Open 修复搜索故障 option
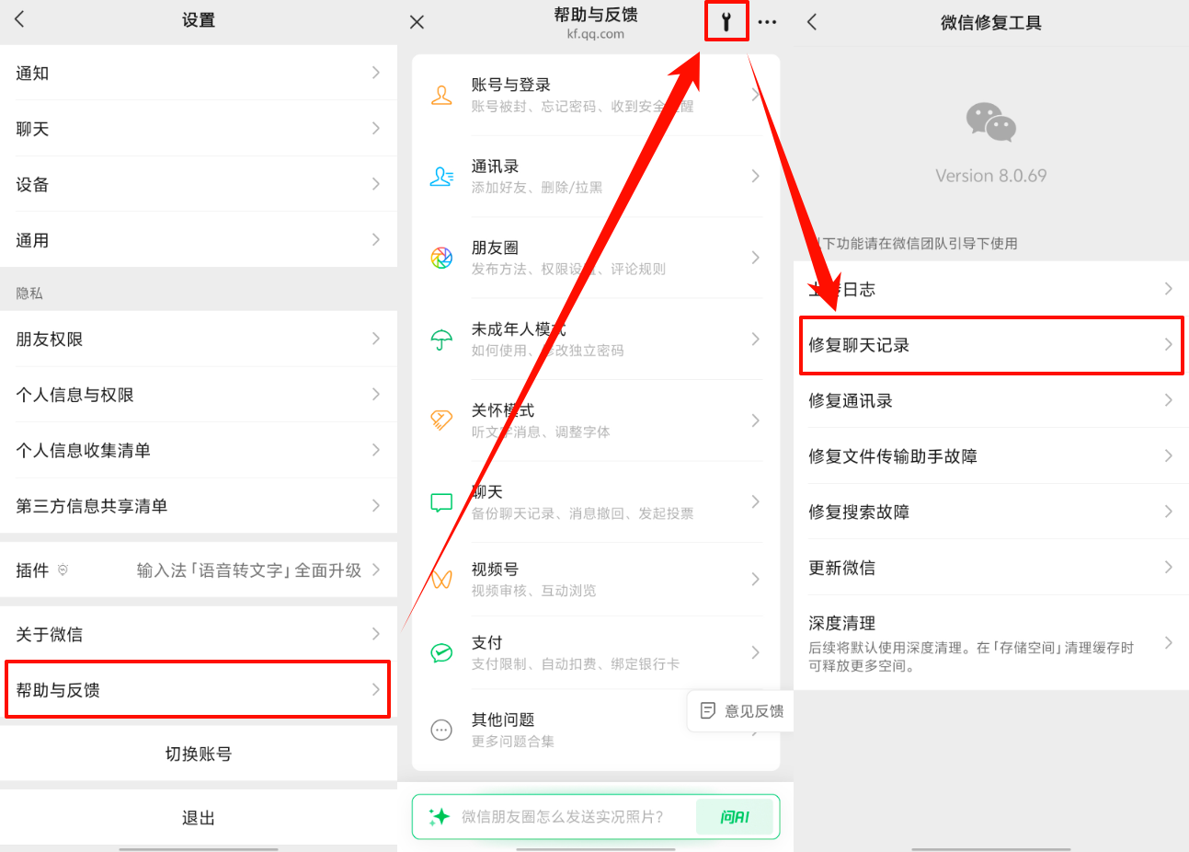 991,512
